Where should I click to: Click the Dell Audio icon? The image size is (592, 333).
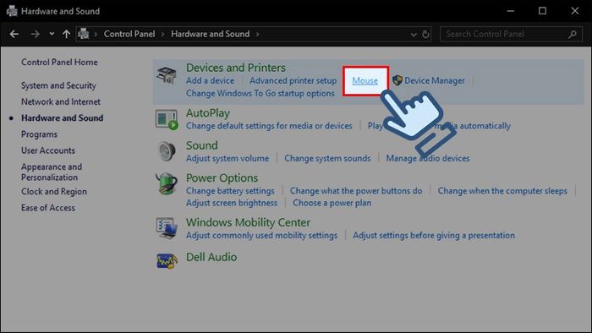coord(167,260)
